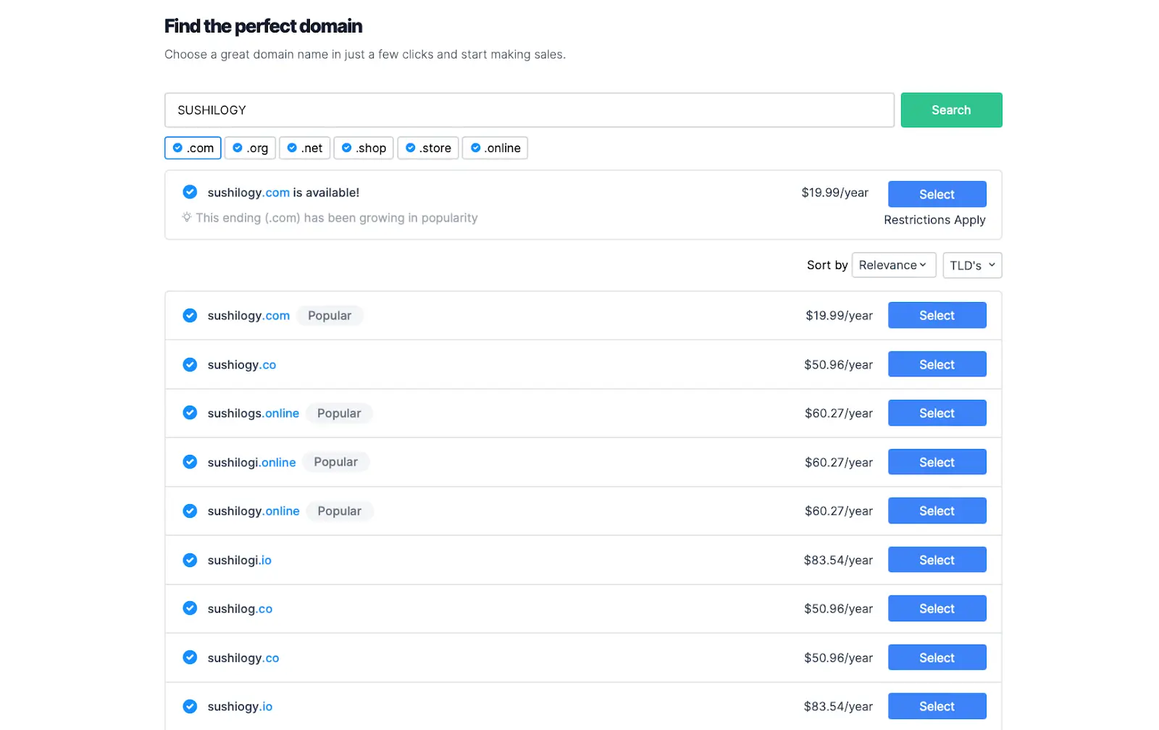Click the check icon next to sushiogy.io
Viewport: 1159px width, 730px height.
[190, 706]
